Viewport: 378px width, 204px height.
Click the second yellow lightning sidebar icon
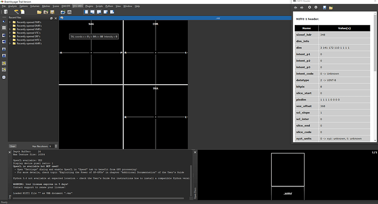tap(4, 70)
